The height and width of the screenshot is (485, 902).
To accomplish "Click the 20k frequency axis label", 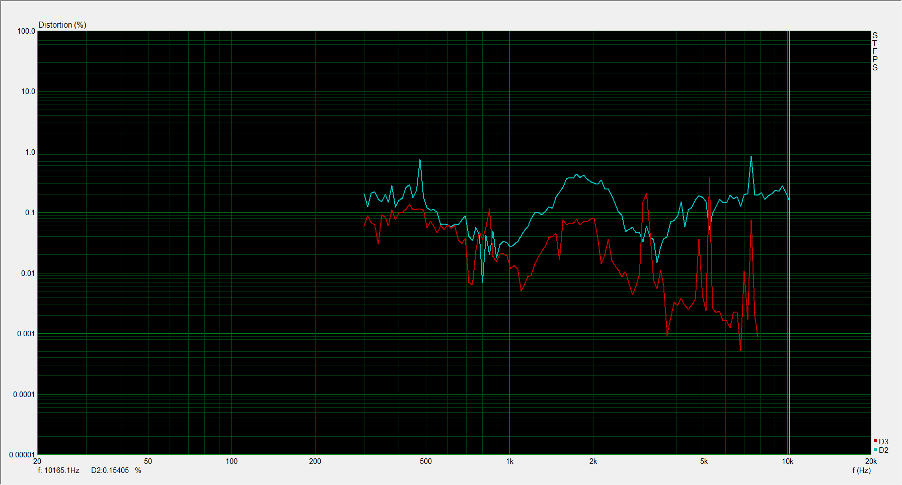I will (x=871, y=461).
